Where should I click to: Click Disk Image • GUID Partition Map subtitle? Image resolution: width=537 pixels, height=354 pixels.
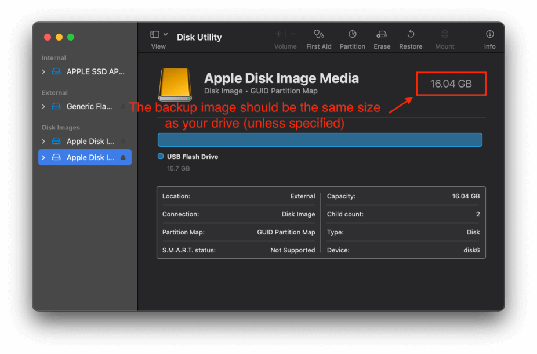click(x=260, y=91)
